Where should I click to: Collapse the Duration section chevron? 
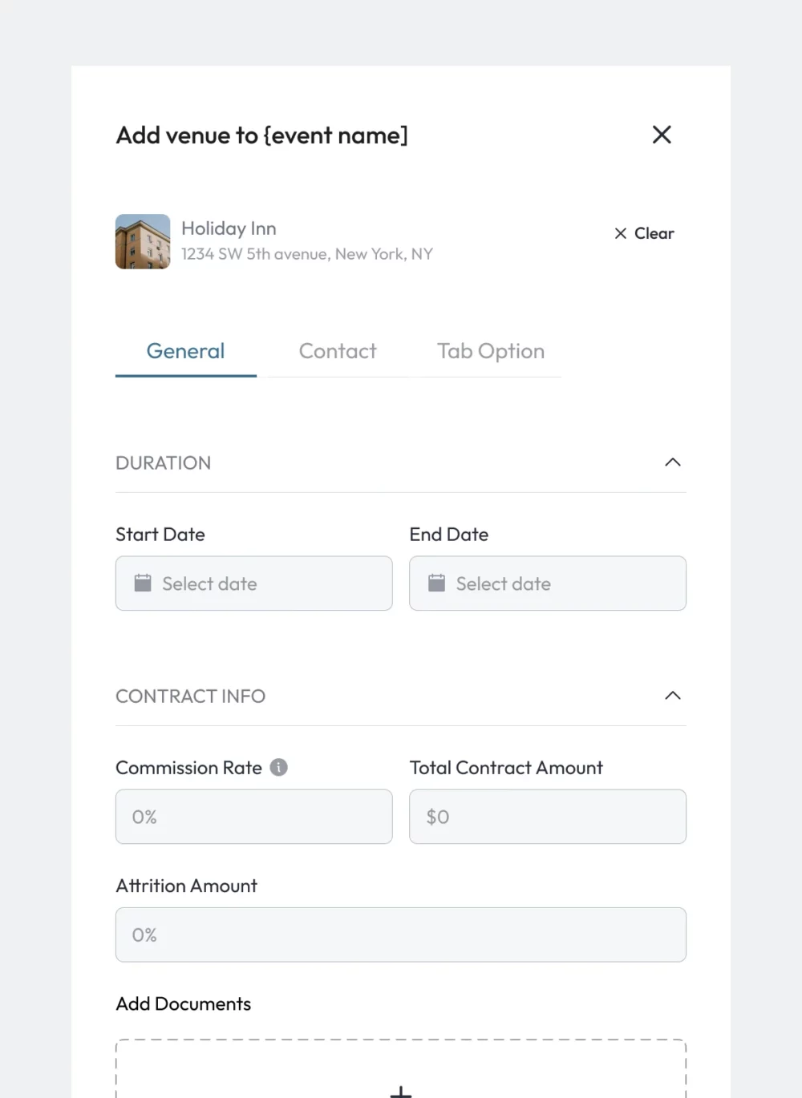pyautogui.click(x=673, y=462)
